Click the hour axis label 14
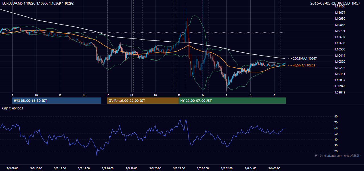This screenshot has height=171, width=364. (x=84, y=95)
